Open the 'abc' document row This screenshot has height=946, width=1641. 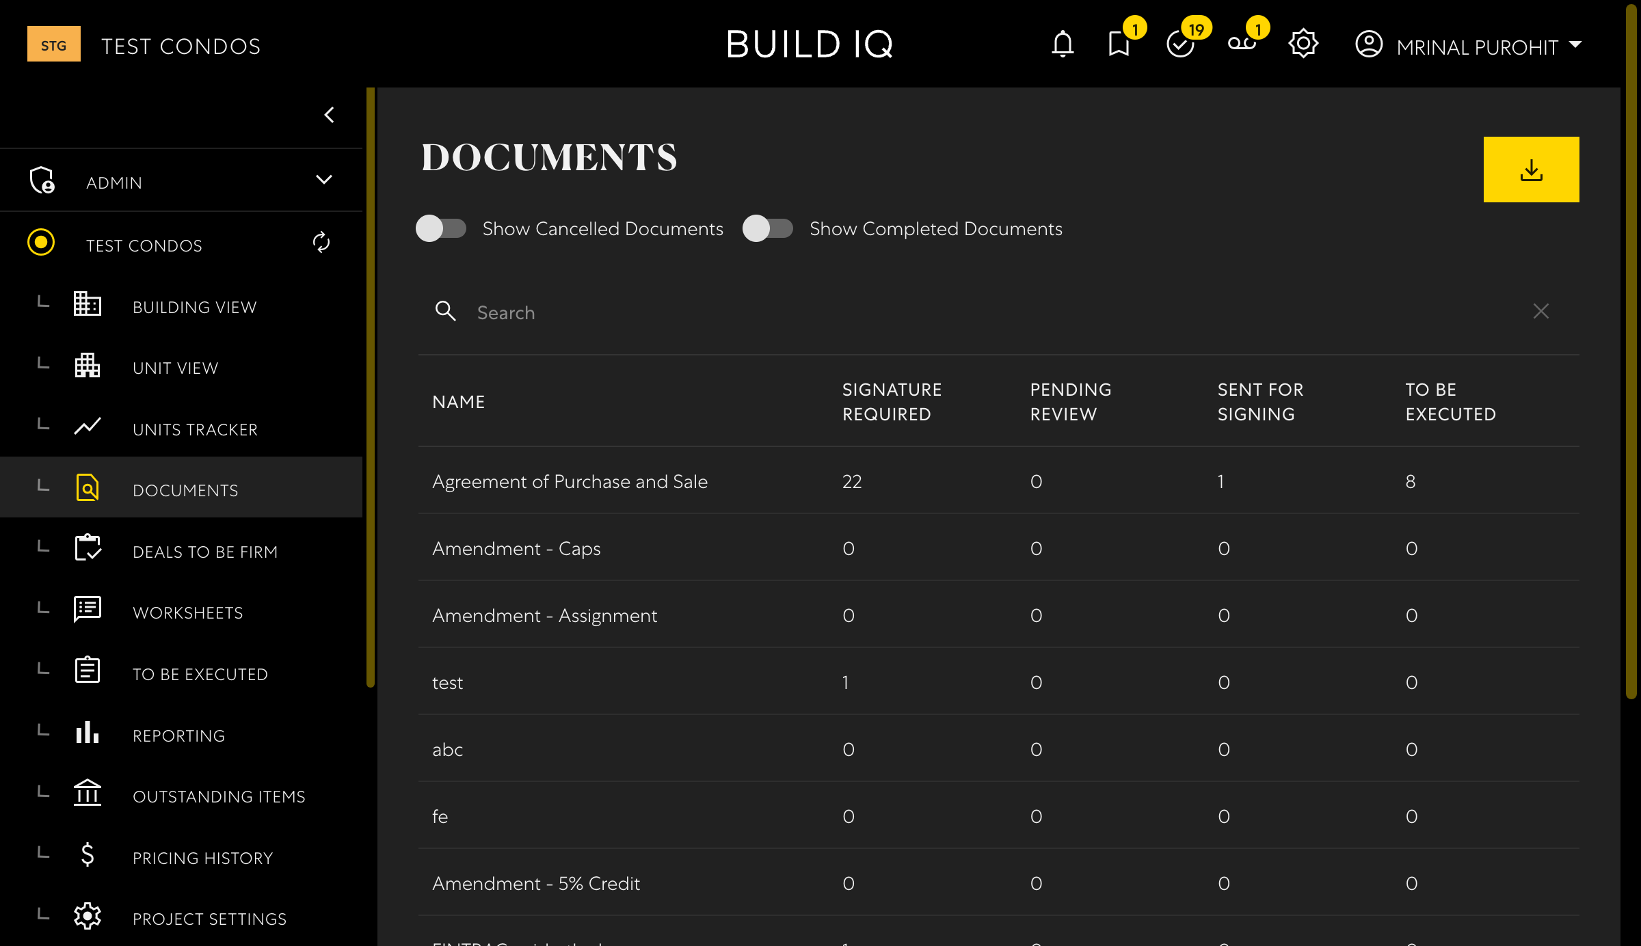(998, 748)
